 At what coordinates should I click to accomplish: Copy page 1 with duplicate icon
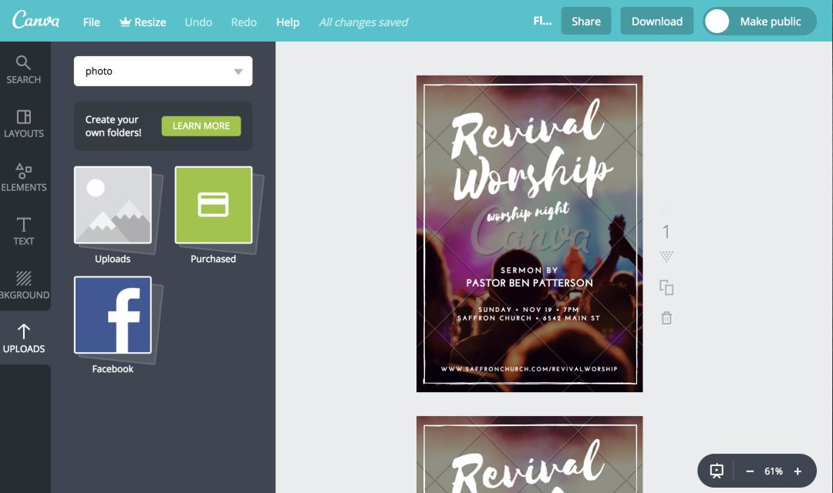pos(666,287)
